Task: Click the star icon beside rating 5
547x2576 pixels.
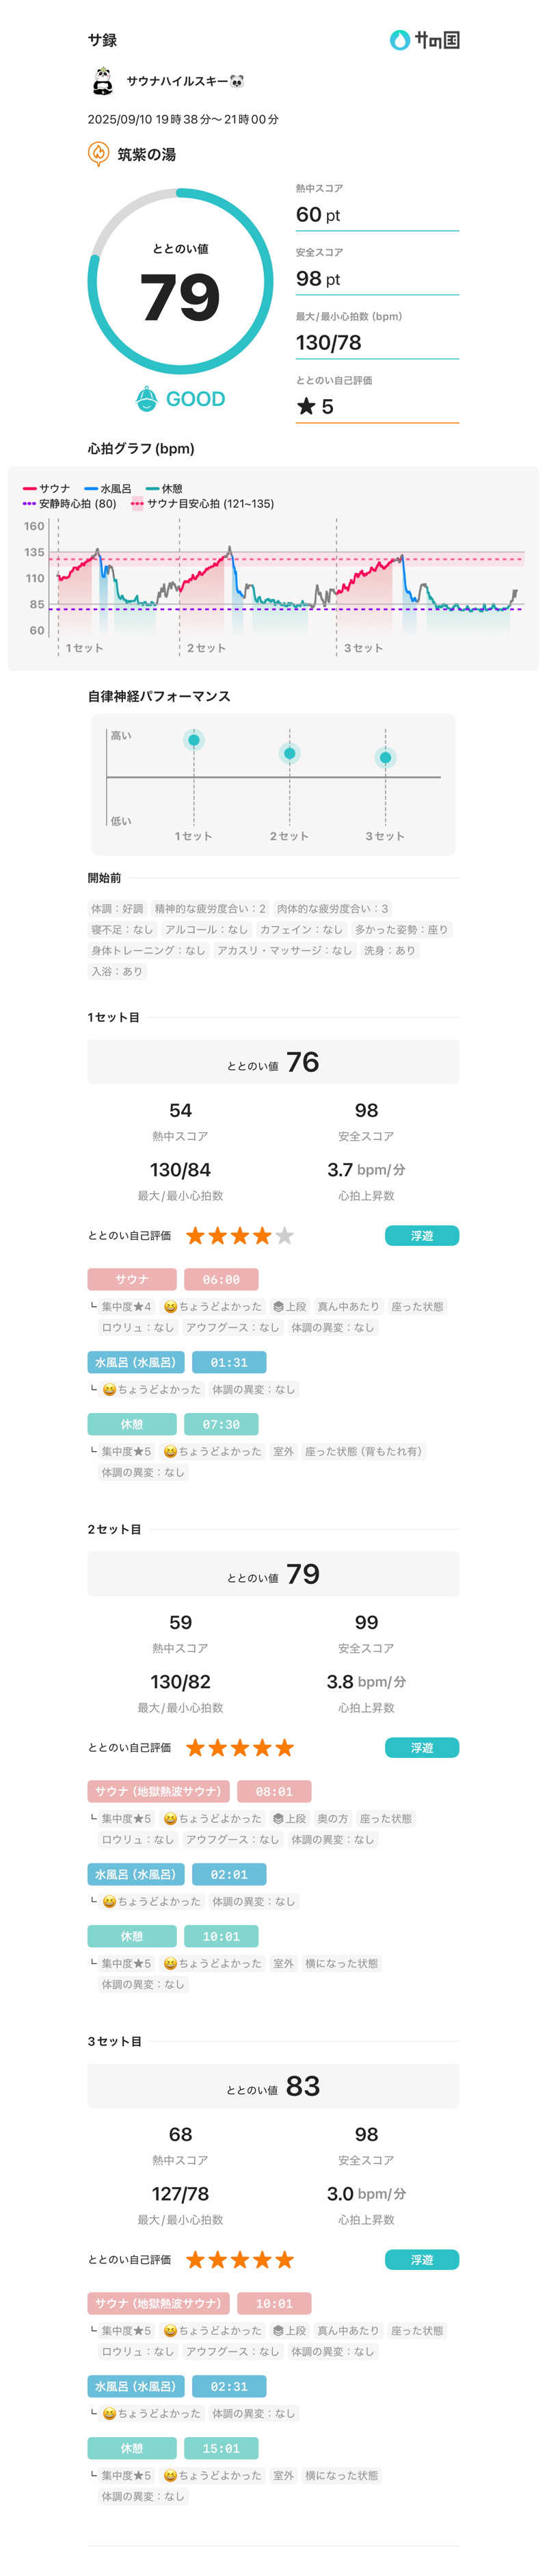Action: [306, 406]
